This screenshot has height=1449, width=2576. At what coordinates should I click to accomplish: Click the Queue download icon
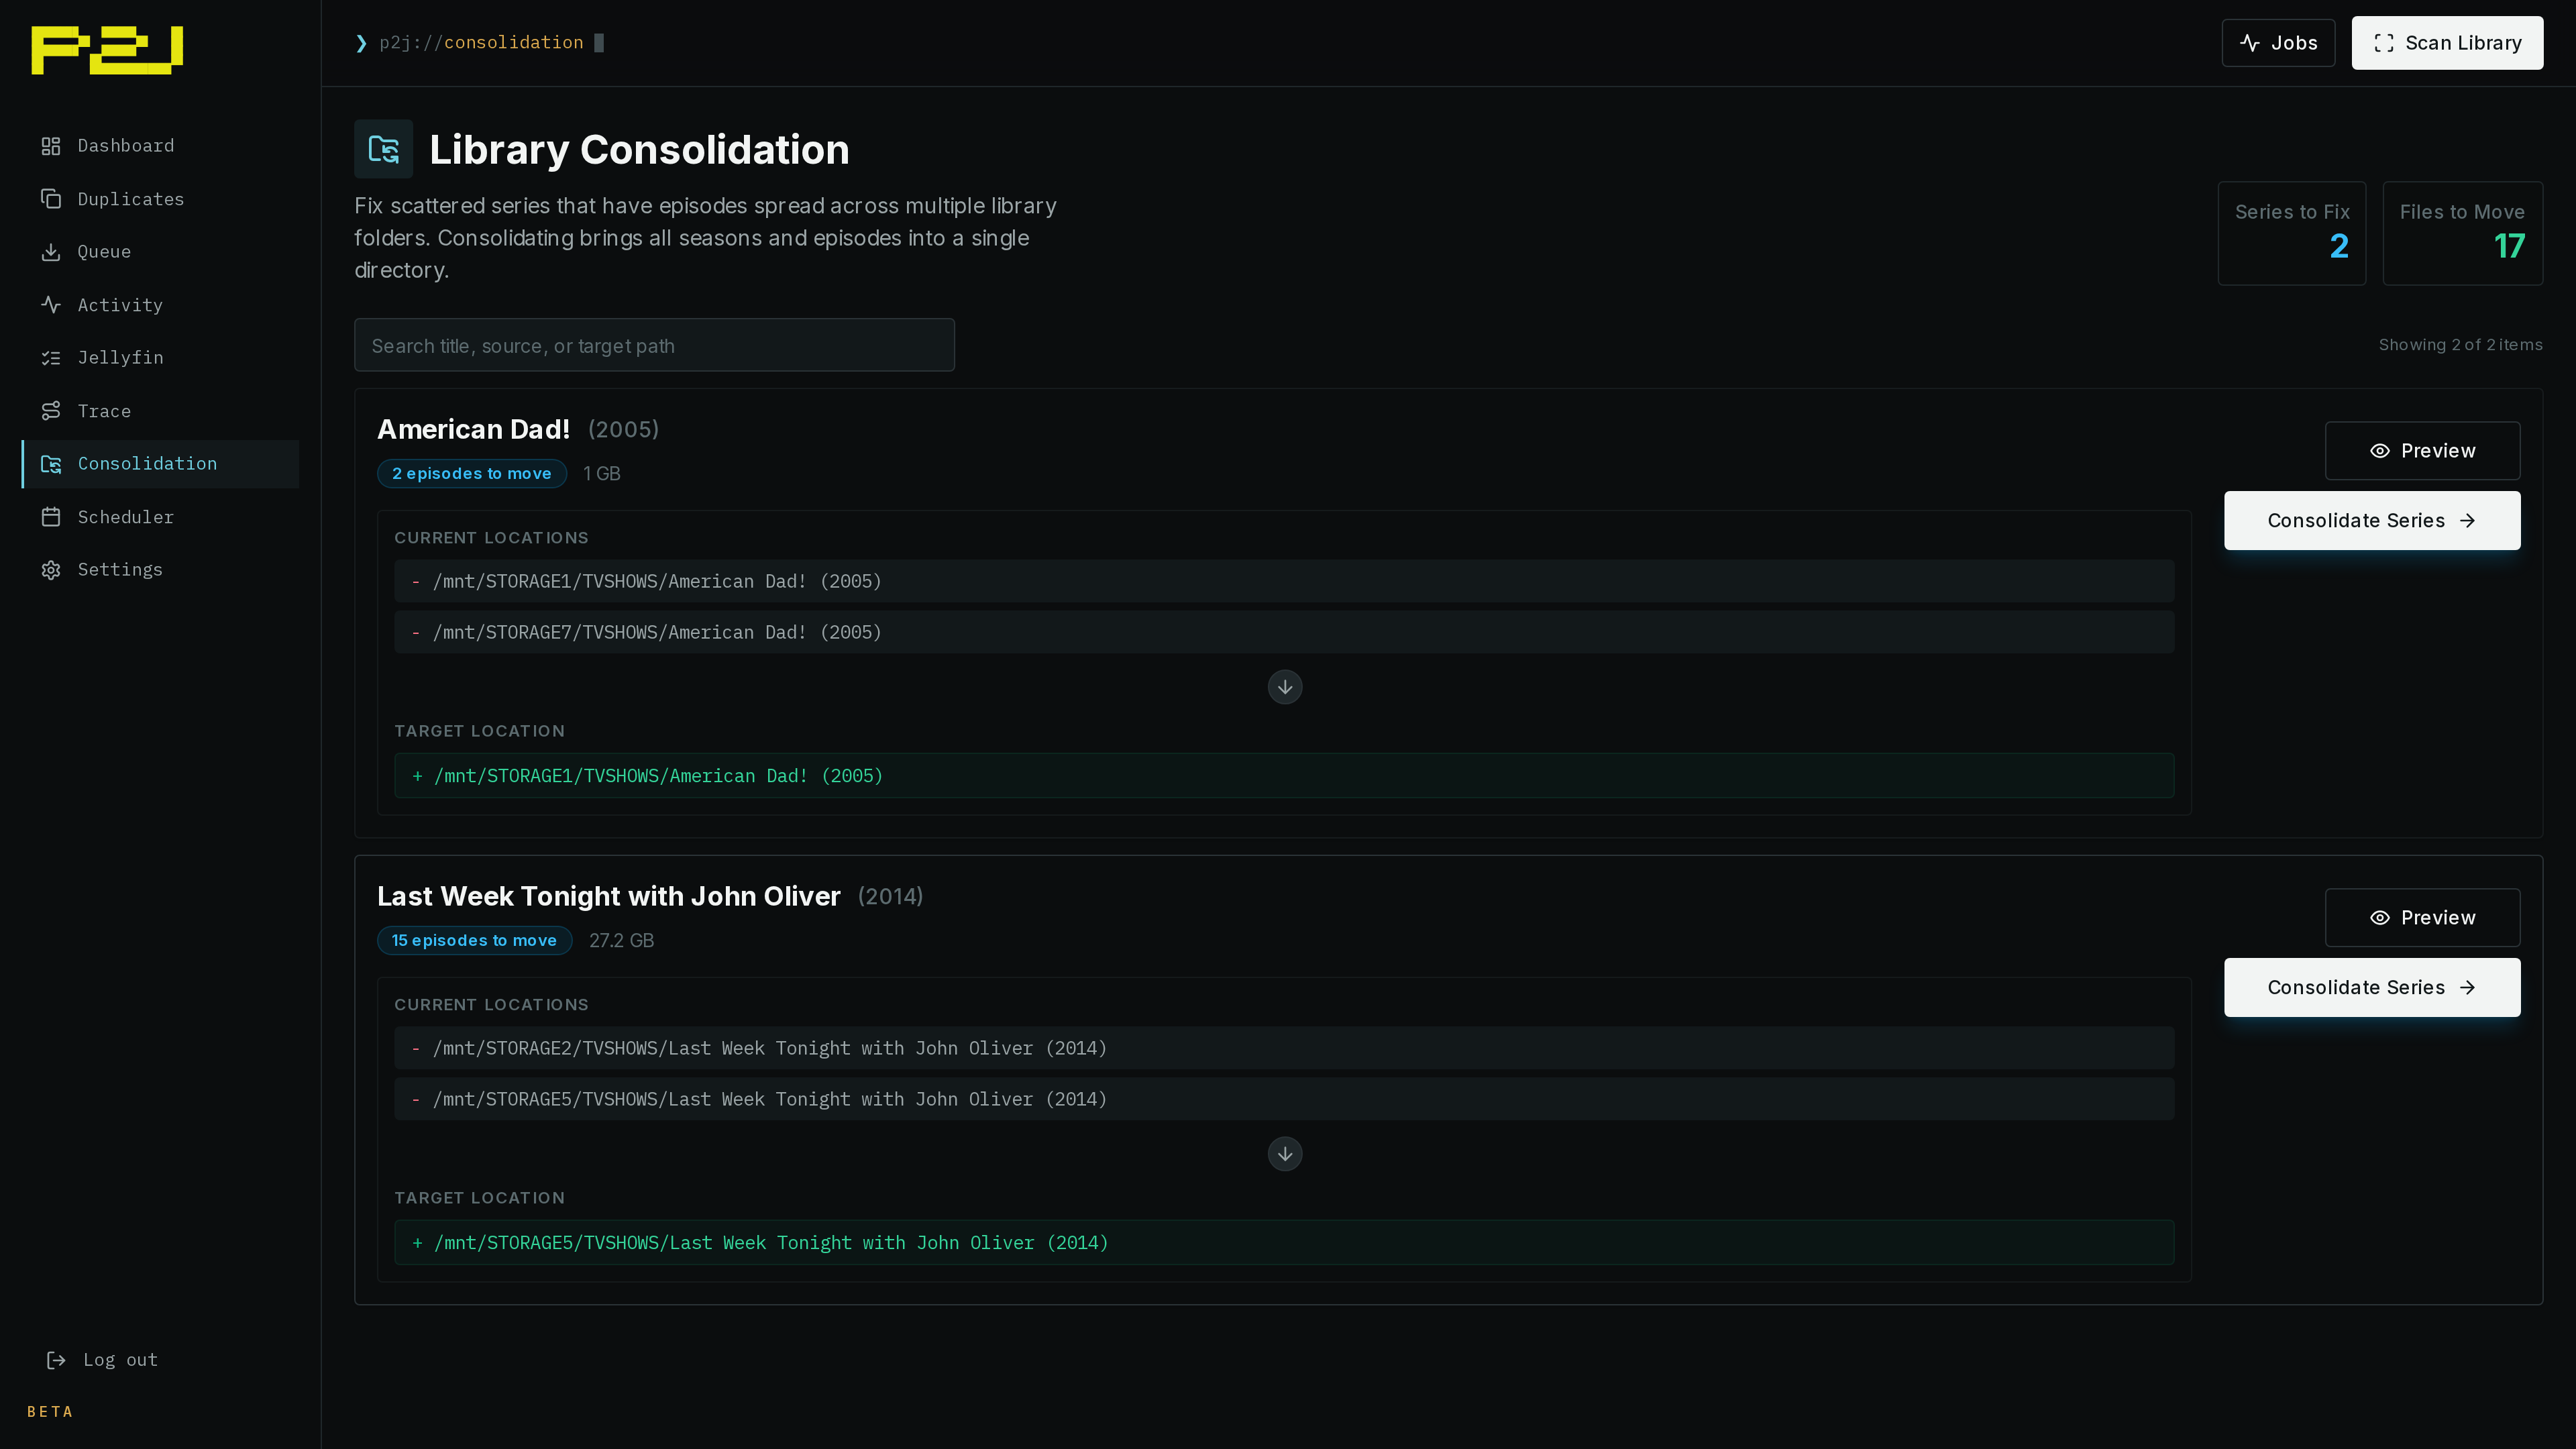(51, 252)
